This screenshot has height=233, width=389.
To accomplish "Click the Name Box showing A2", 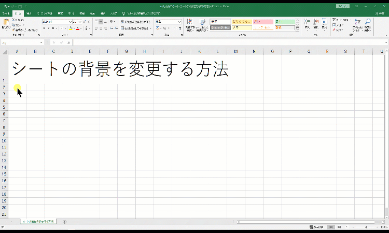I will (21, 42).
